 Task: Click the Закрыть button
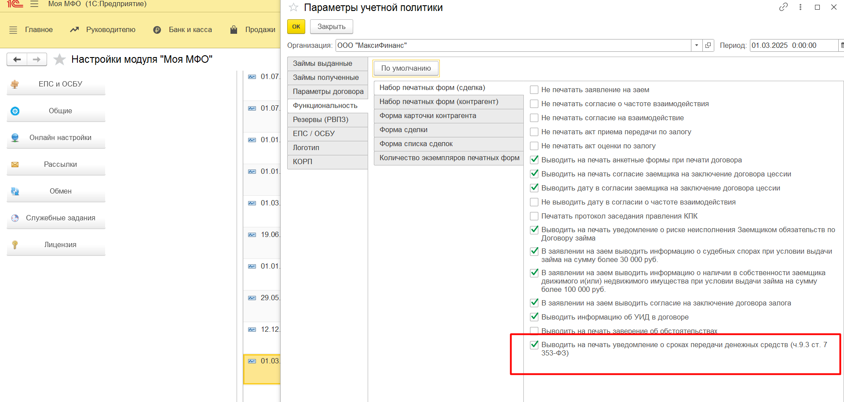[332, 27]
